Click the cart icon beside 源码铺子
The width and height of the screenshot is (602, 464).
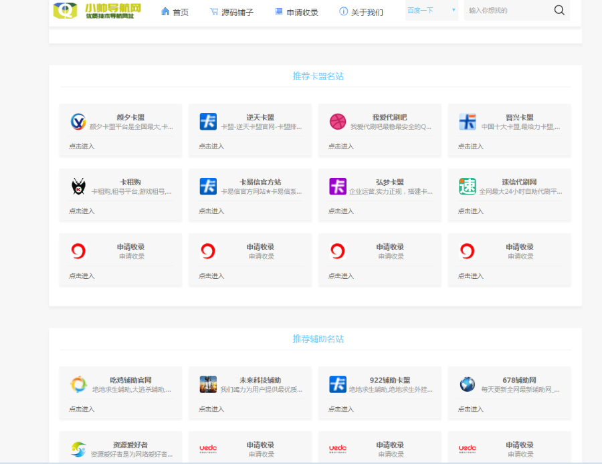tap(214, 11)
